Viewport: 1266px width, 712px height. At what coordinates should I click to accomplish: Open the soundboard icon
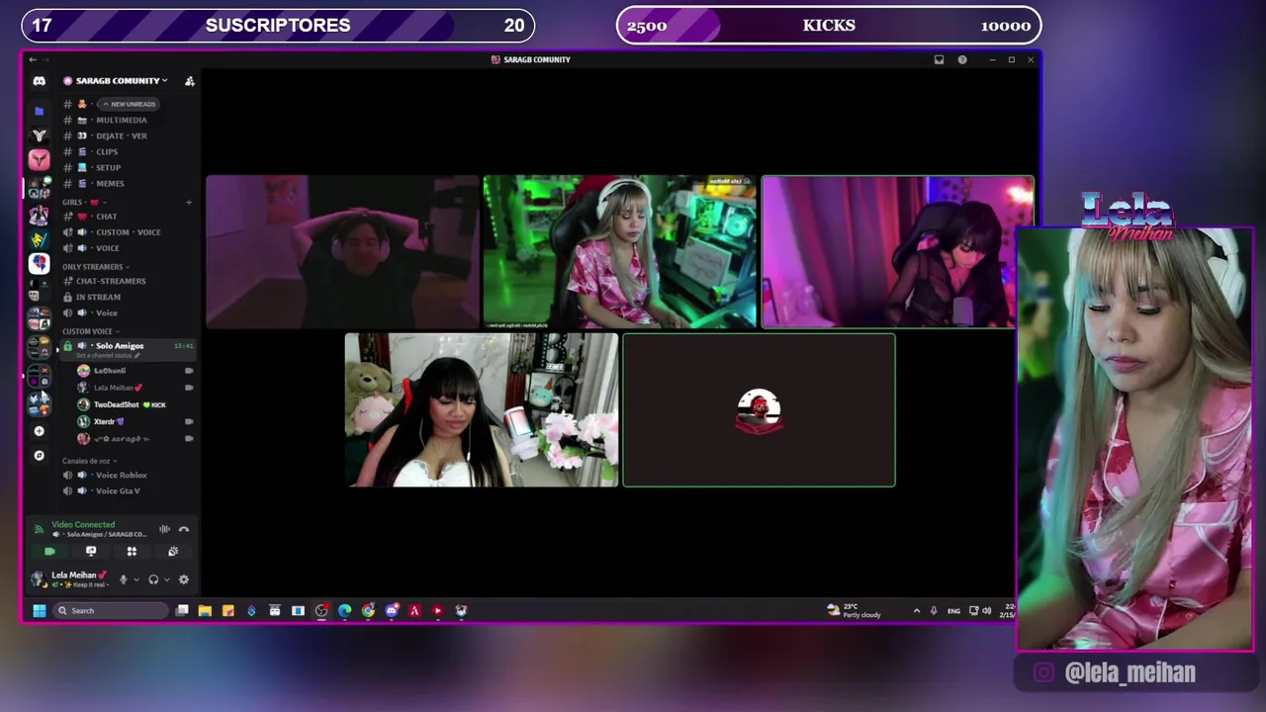click(173, 551)
